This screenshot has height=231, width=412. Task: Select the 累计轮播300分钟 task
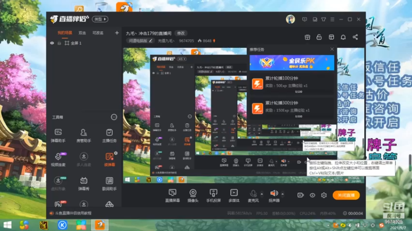[291, 109]
